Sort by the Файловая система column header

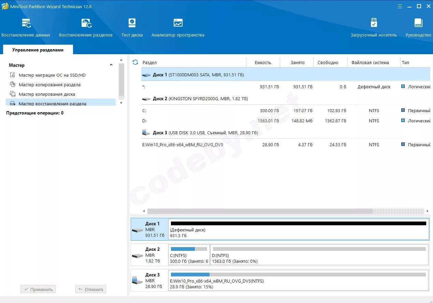pyautogui.click(x=370, y=62)
